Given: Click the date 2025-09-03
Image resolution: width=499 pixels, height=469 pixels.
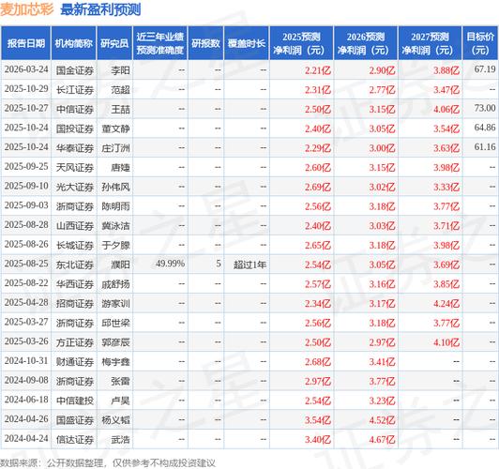Looking at the screenshot, I should click(26, 205).
